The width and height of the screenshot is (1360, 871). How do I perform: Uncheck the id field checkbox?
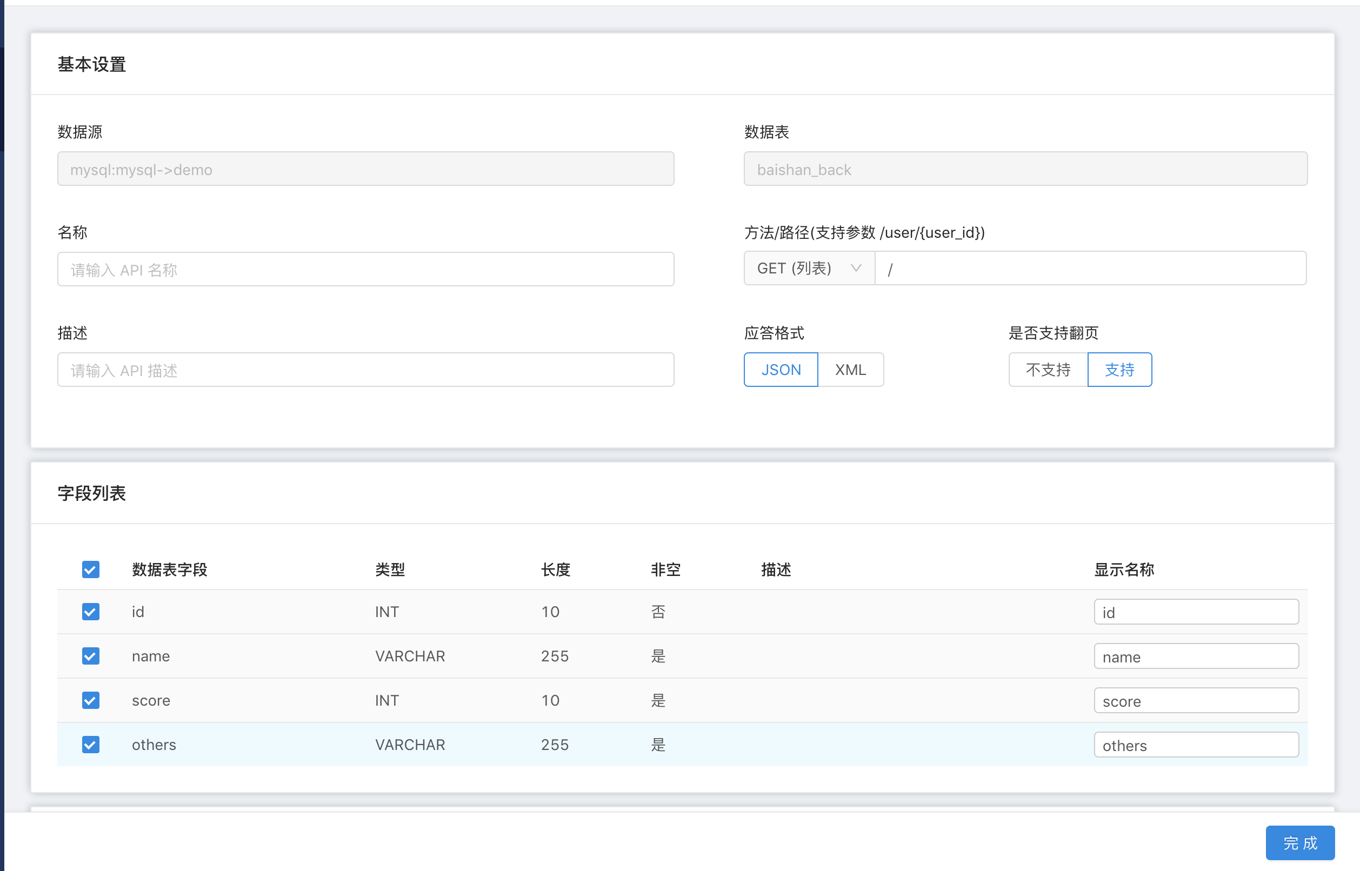90,612
